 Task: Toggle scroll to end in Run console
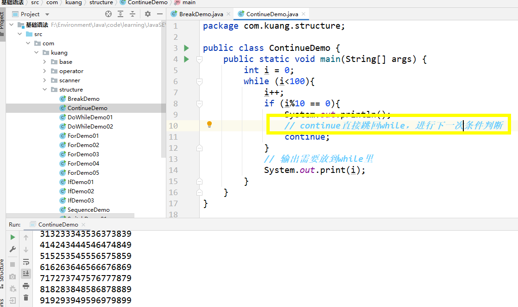tap(26, 273)
